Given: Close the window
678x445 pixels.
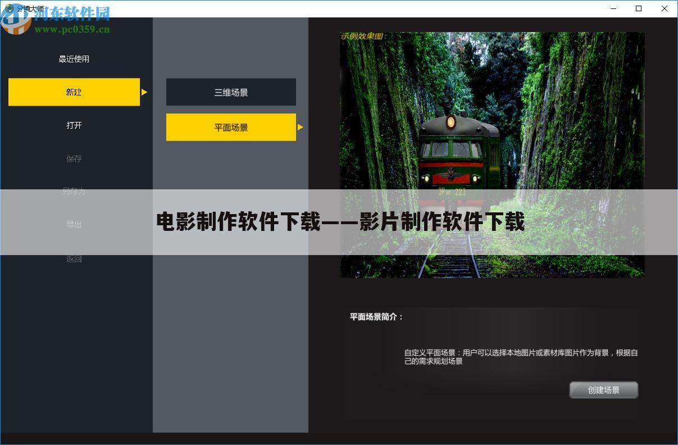Looking at the screenshot, I should tap(665, 8).
